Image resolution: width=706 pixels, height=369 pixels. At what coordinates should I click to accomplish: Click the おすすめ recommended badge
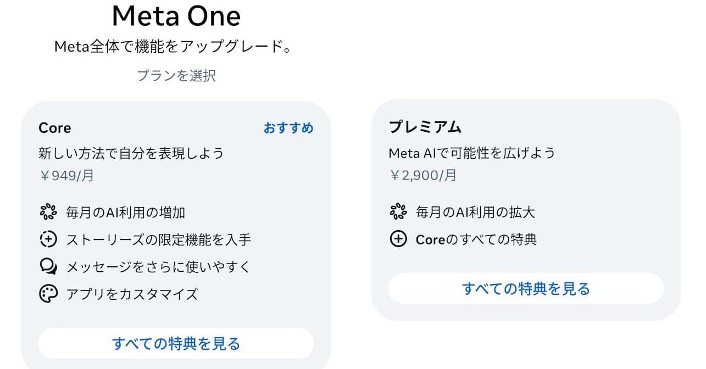pyautogui.click(x=288, y=128)
